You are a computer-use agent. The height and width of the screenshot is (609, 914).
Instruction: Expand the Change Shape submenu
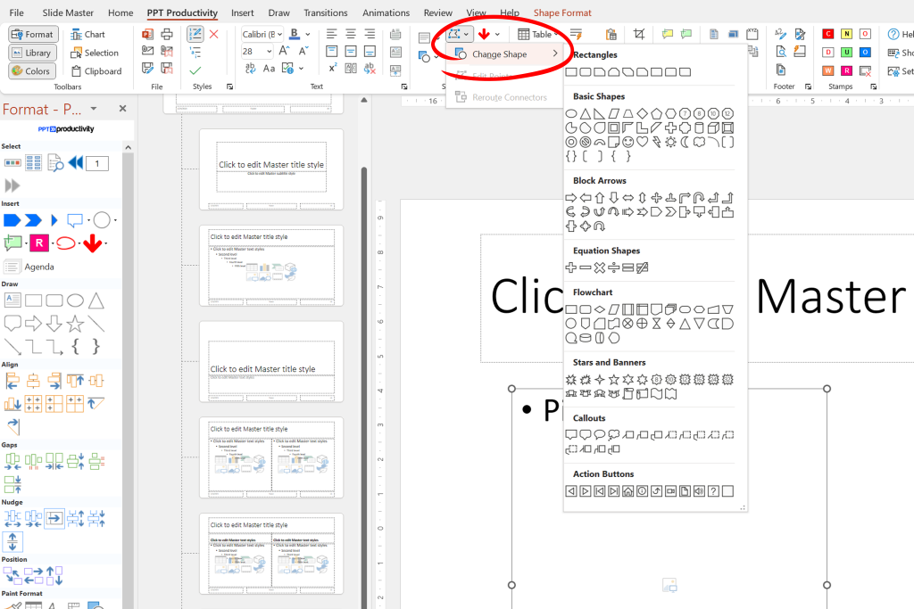pyautogui.click(x=506, y=54)
